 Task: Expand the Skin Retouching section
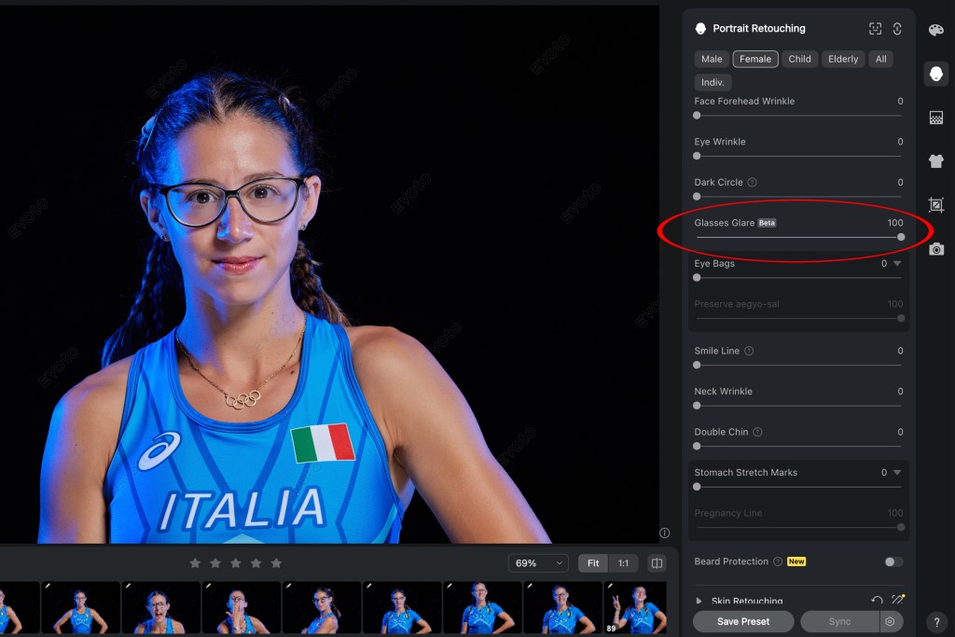699,601
